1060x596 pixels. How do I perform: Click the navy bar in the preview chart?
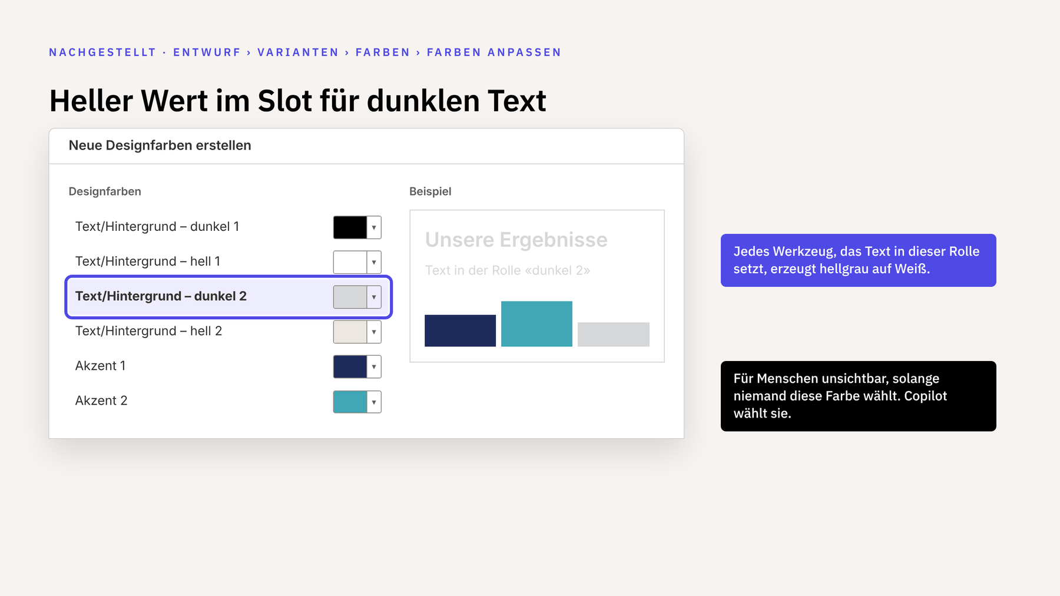(460, 330)
